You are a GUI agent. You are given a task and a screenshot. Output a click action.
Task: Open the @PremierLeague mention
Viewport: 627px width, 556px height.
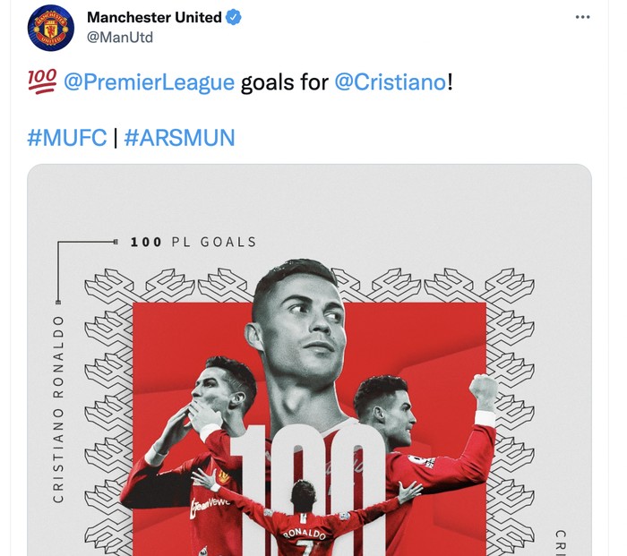click(150, 82)
